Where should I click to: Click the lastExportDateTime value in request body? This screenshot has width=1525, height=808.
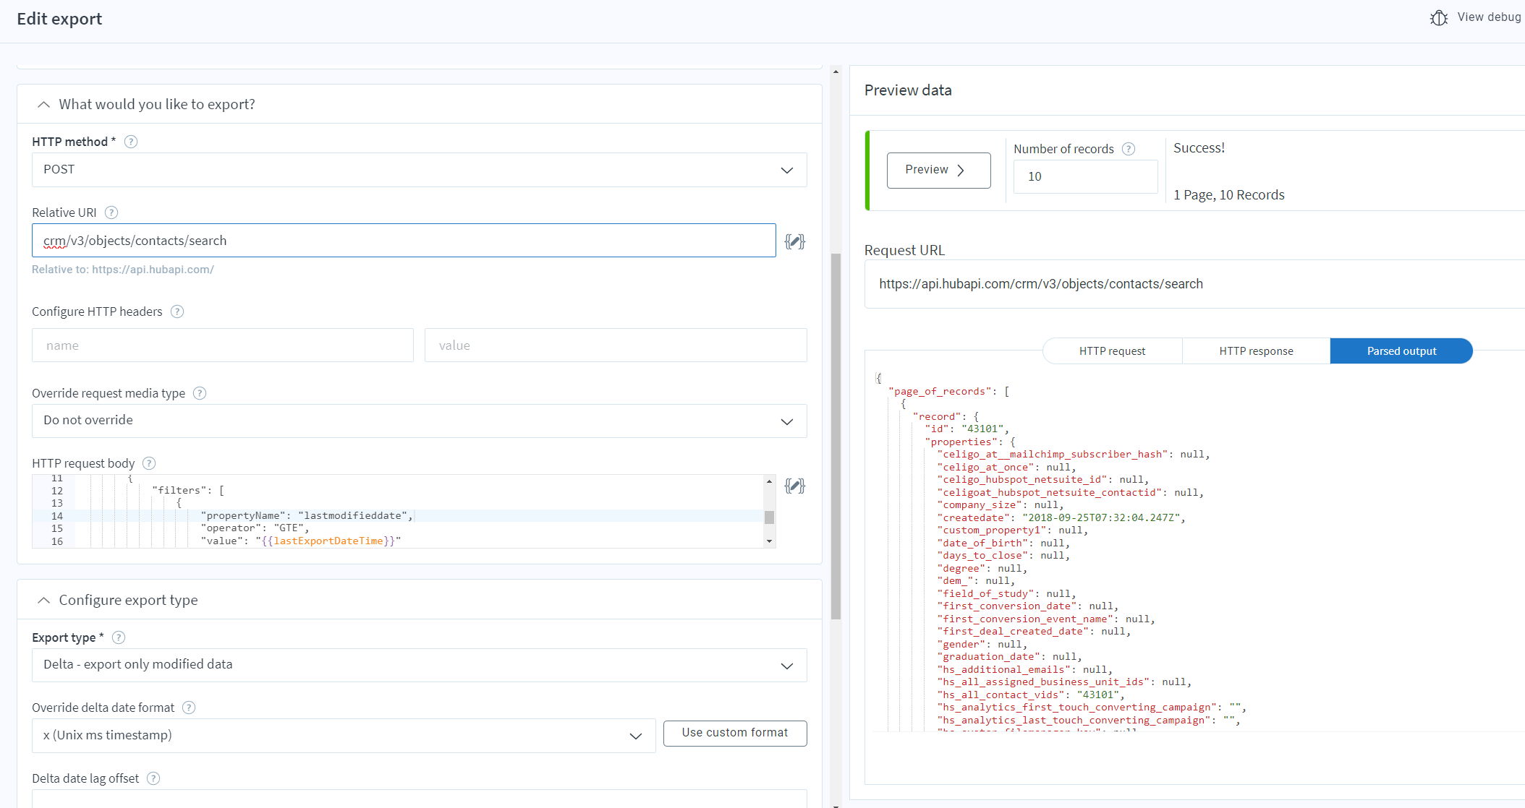click(x=328, y=541)
